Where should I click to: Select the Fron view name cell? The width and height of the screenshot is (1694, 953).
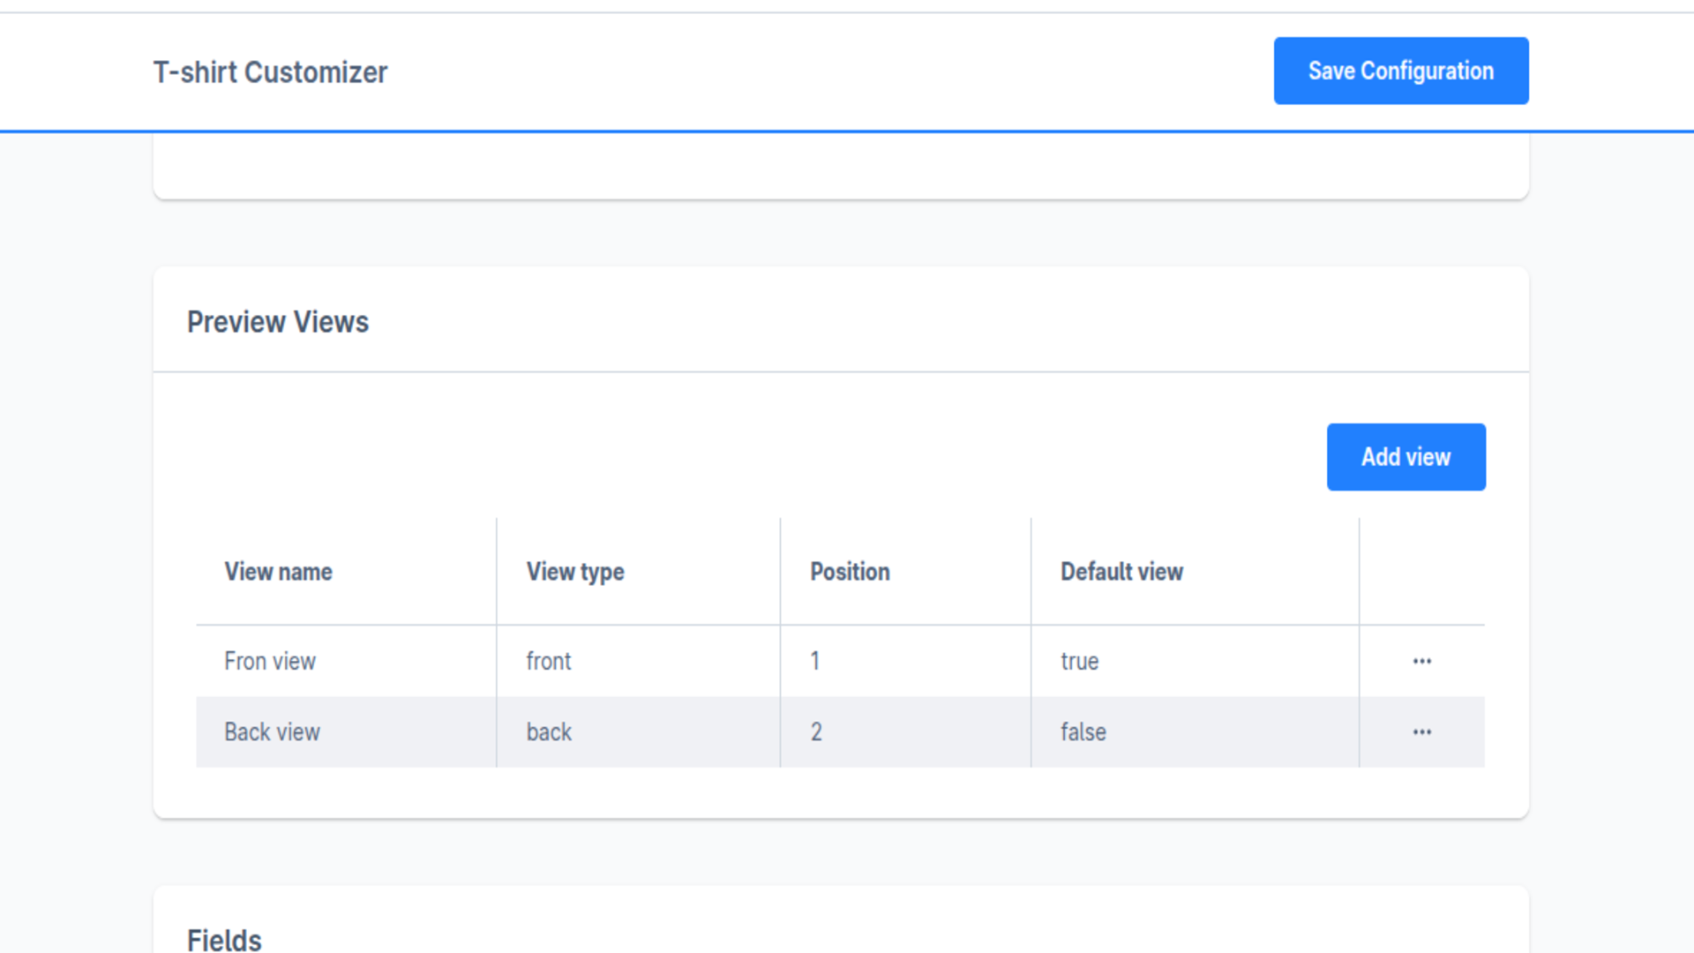point(346,661)
